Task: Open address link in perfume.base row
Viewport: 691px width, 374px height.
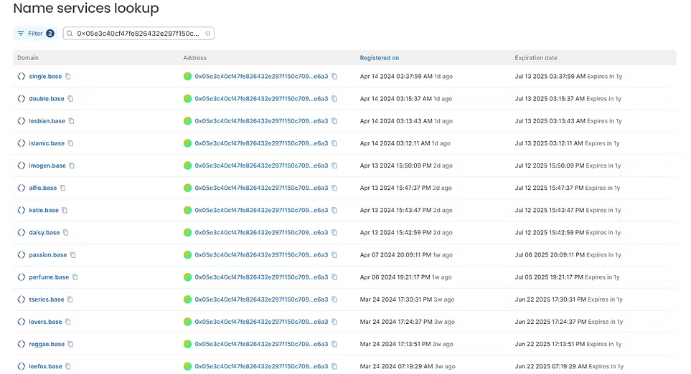Action: pyautogui.click(x=261, y=277)
